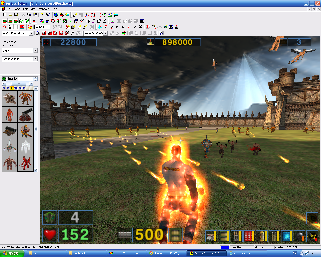Switch to EntitiesMP taskbar window
The image size is (321, 257).
87,253
